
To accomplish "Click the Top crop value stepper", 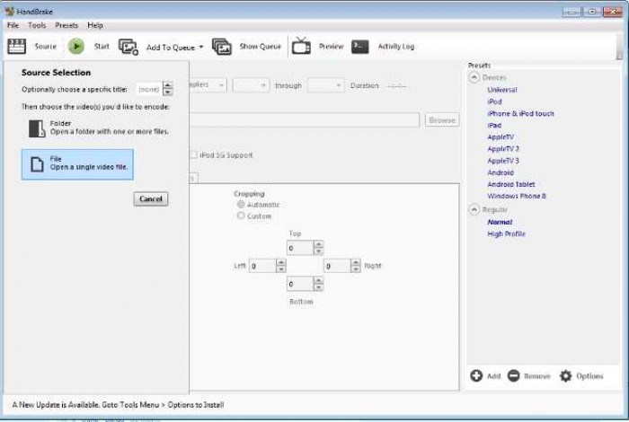I will pos(318,248).
